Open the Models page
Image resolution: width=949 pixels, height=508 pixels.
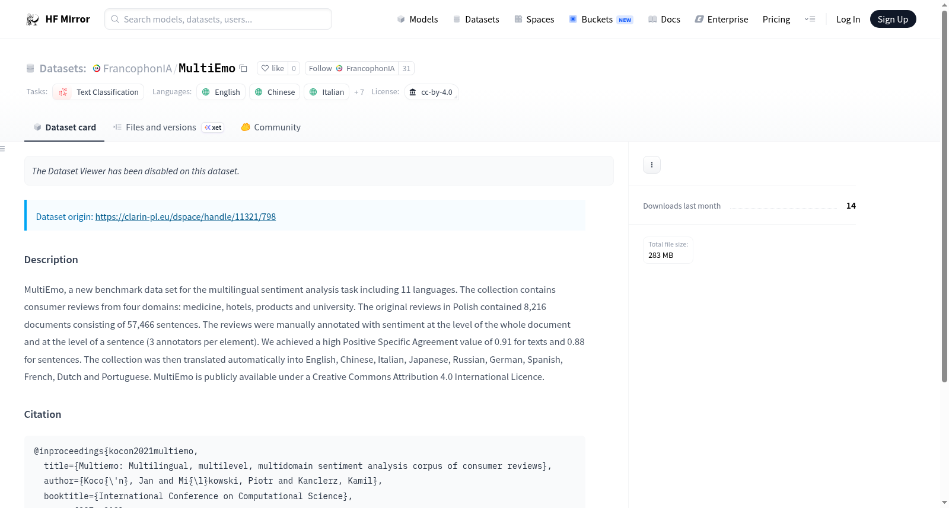click(x=418, y=19)
